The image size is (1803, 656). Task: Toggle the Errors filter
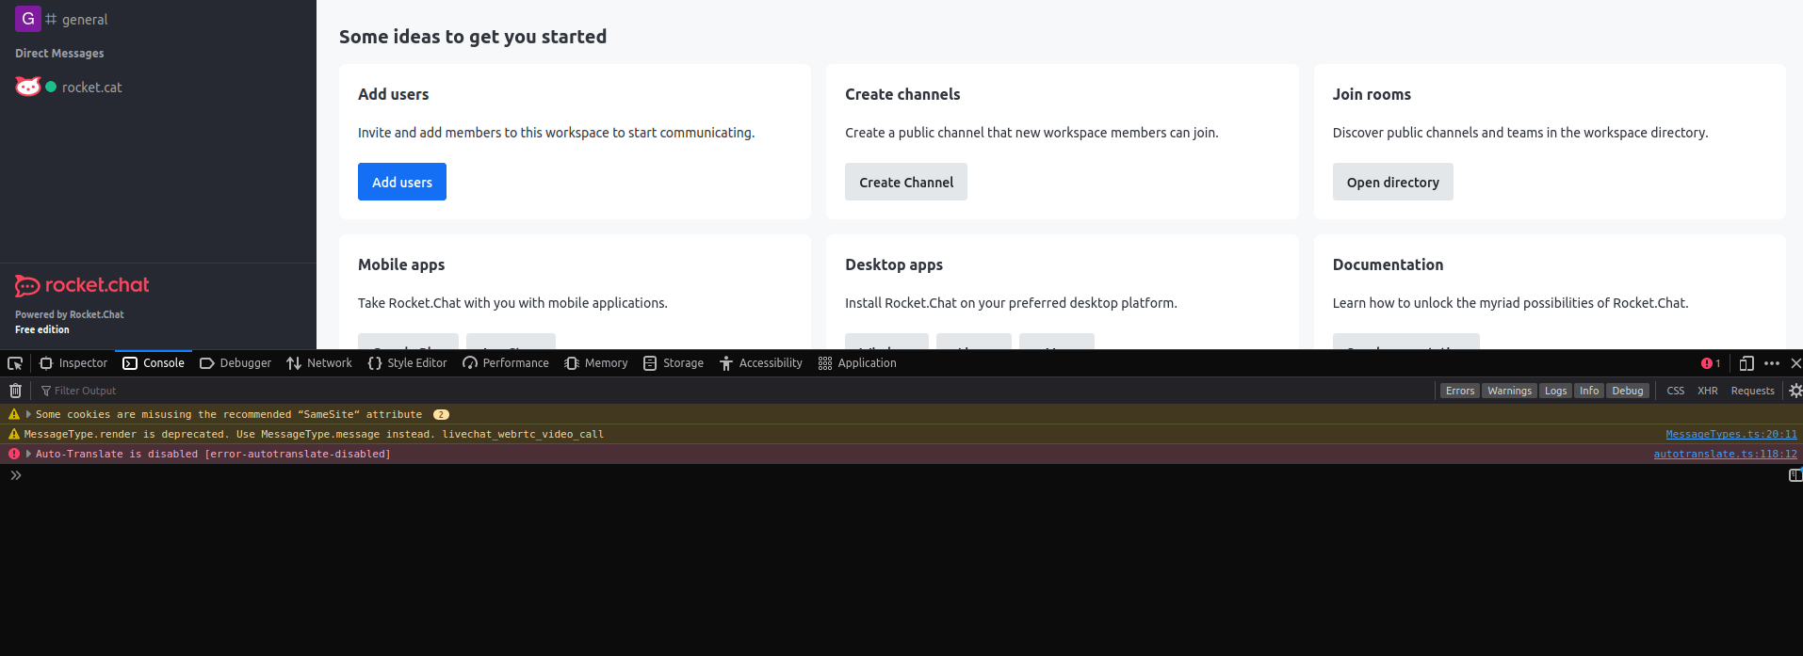pyautogui.click(x=1459, y=391)
